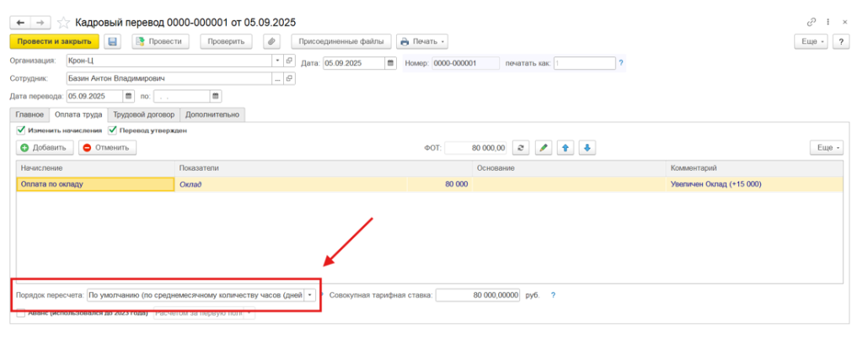
Task: Click the Сотрудник name field
Action: (169, 78)
